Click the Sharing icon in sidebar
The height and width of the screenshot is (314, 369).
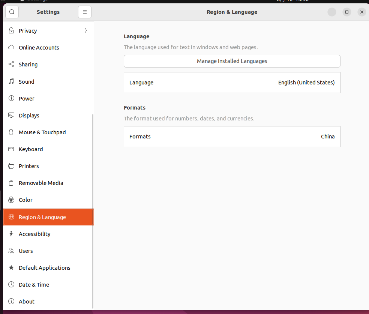pyautogui.click(x=11, y=65)
